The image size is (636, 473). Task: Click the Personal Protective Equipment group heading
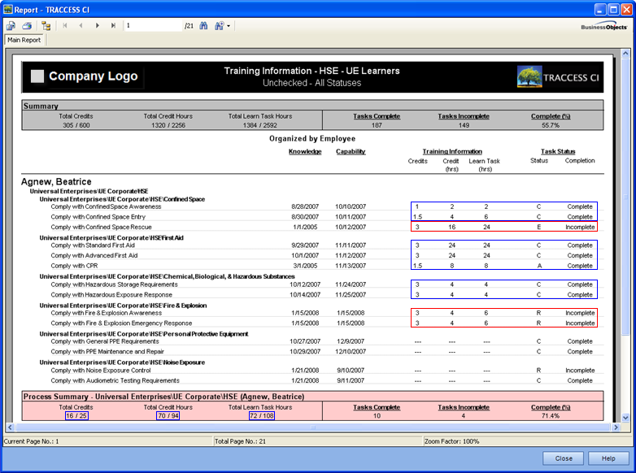[144, 333]
